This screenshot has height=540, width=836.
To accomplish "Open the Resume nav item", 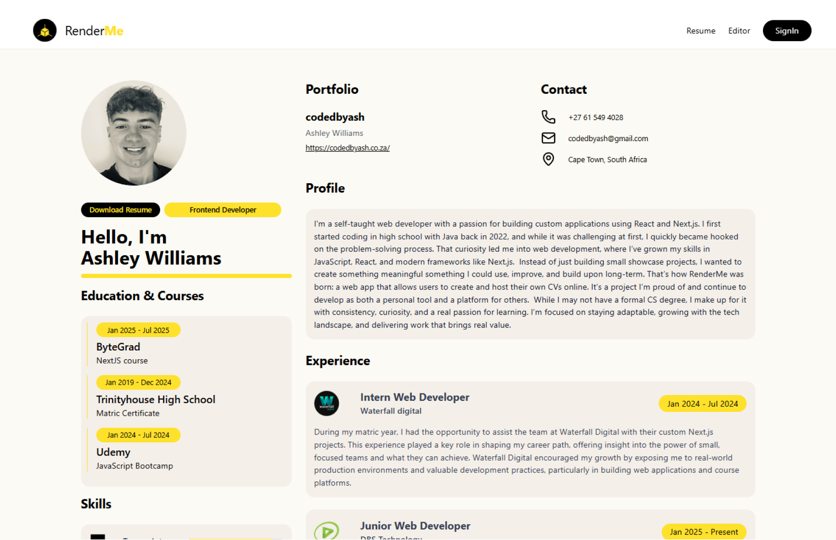I will pyautogui.click(x=701, y=31).
